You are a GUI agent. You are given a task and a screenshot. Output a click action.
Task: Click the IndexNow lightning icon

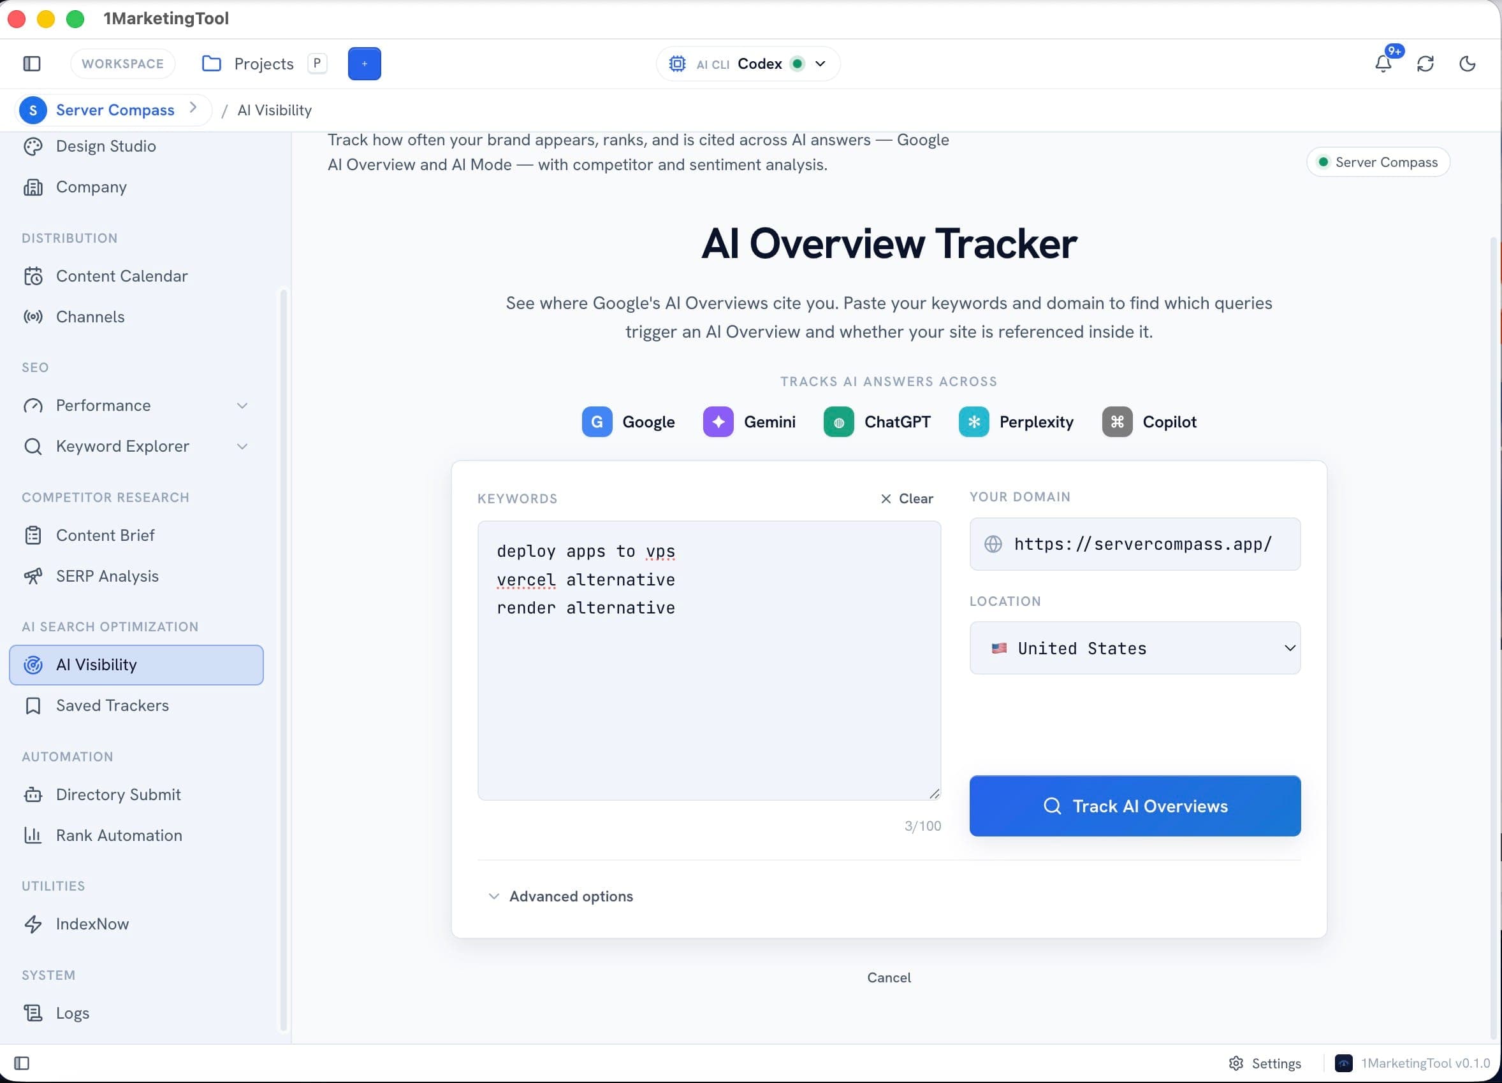coord(33,924)
